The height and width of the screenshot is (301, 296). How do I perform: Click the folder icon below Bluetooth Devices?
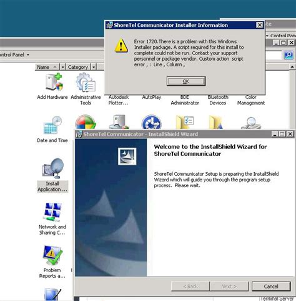click(215, 122)
